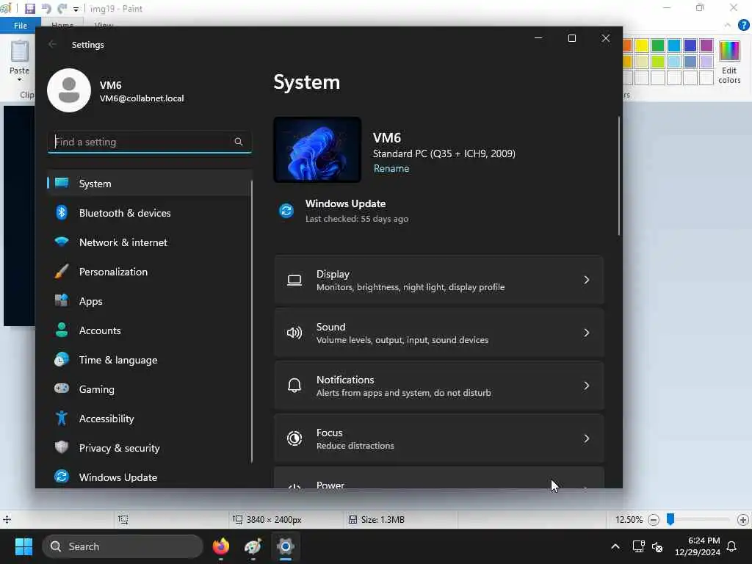752x564 pixels.
Task: Open the Apps settings category
Action: click(149, 301)
